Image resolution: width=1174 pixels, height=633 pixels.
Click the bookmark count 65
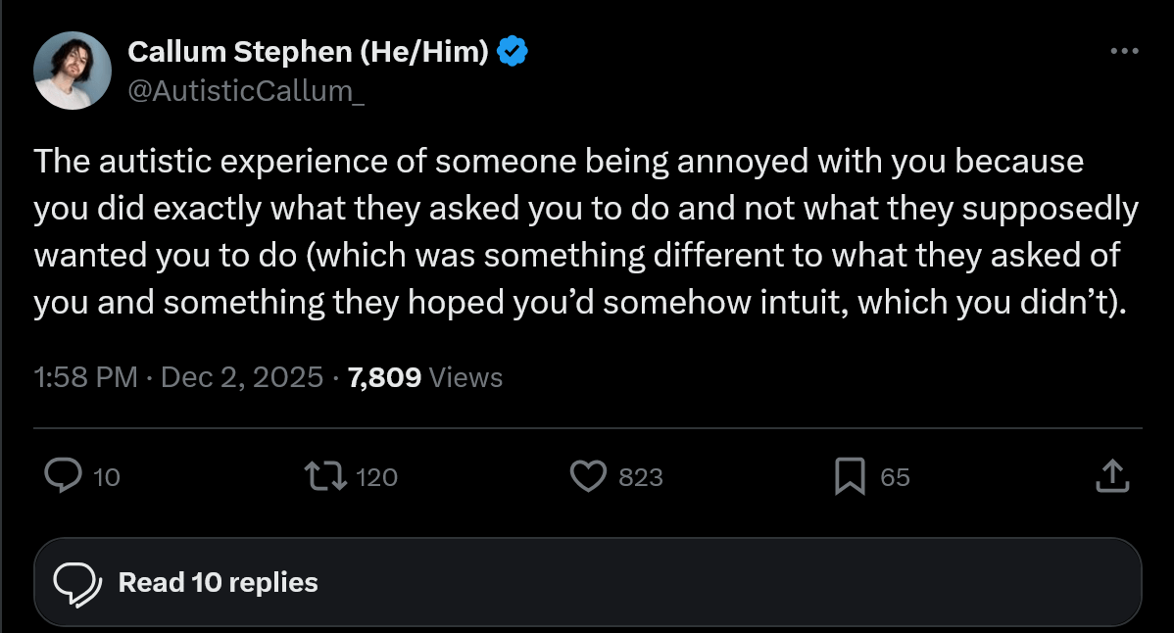point(895,477)
